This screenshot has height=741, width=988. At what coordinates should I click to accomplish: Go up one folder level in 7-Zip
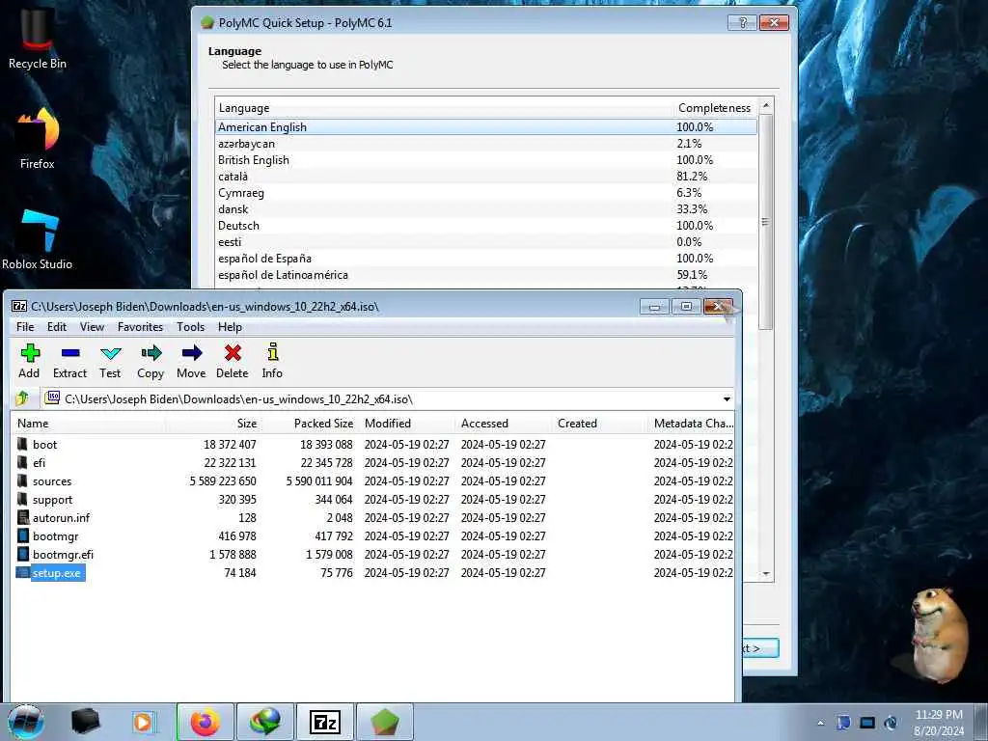click(23, 398)
